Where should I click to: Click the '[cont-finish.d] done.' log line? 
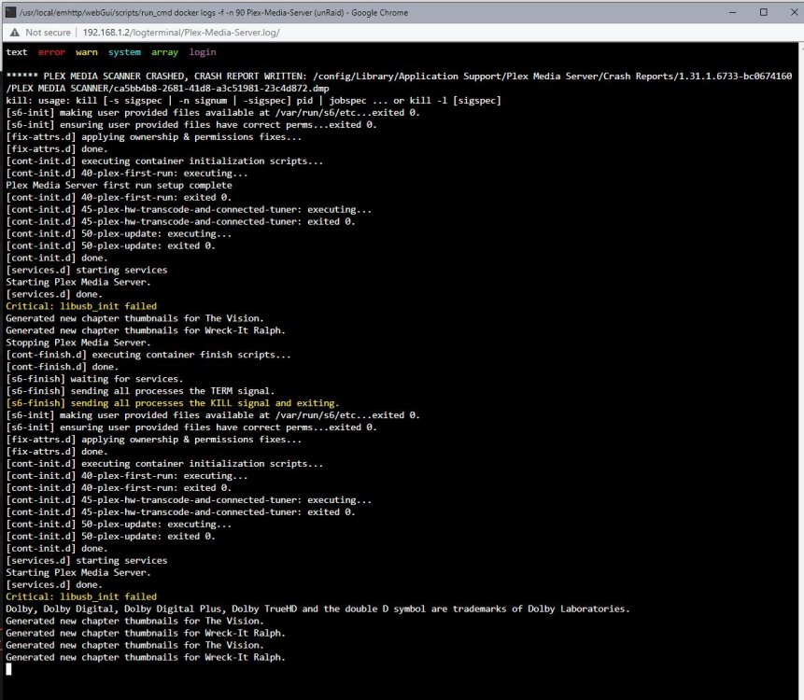pos(62,367)
